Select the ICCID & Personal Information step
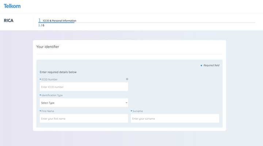The width and height of the screenshot is (263, 146). point(60,21)
